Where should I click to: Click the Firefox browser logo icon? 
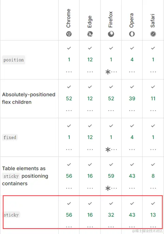click(111, 34)
